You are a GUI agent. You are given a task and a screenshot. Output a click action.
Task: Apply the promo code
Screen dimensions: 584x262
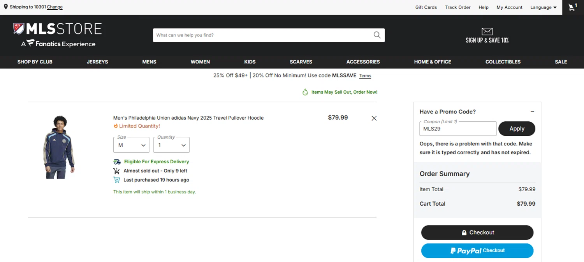click(x=517, y=129)
